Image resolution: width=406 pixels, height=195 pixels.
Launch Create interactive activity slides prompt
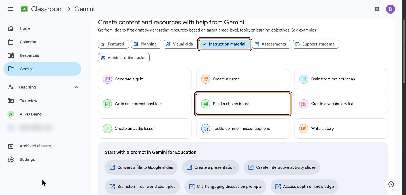(x=282, y=167)
